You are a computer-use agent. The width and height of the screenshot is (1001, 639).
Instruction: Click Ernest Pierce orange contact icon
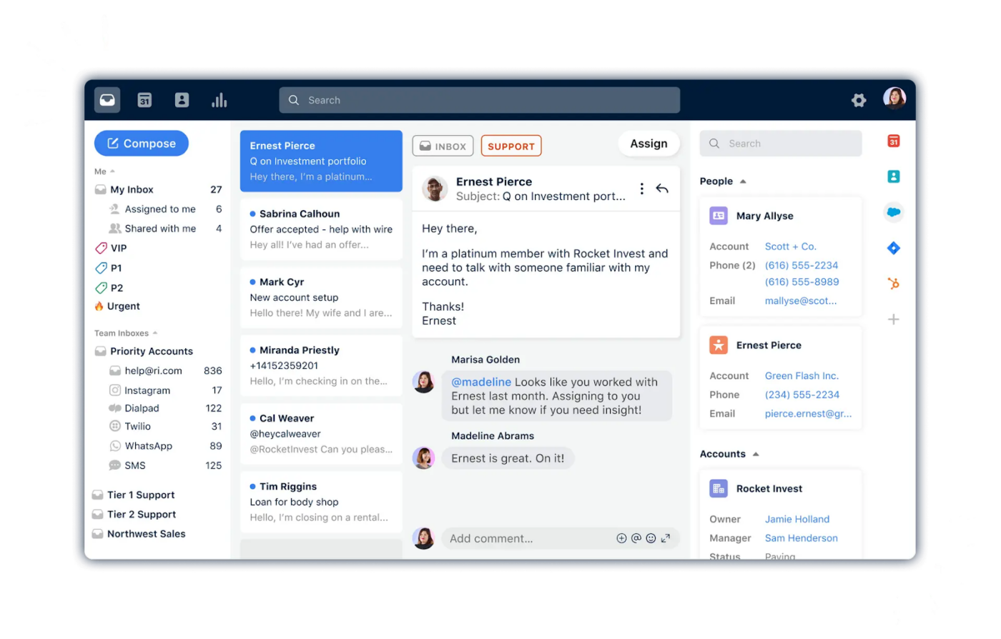coord(719,345)
